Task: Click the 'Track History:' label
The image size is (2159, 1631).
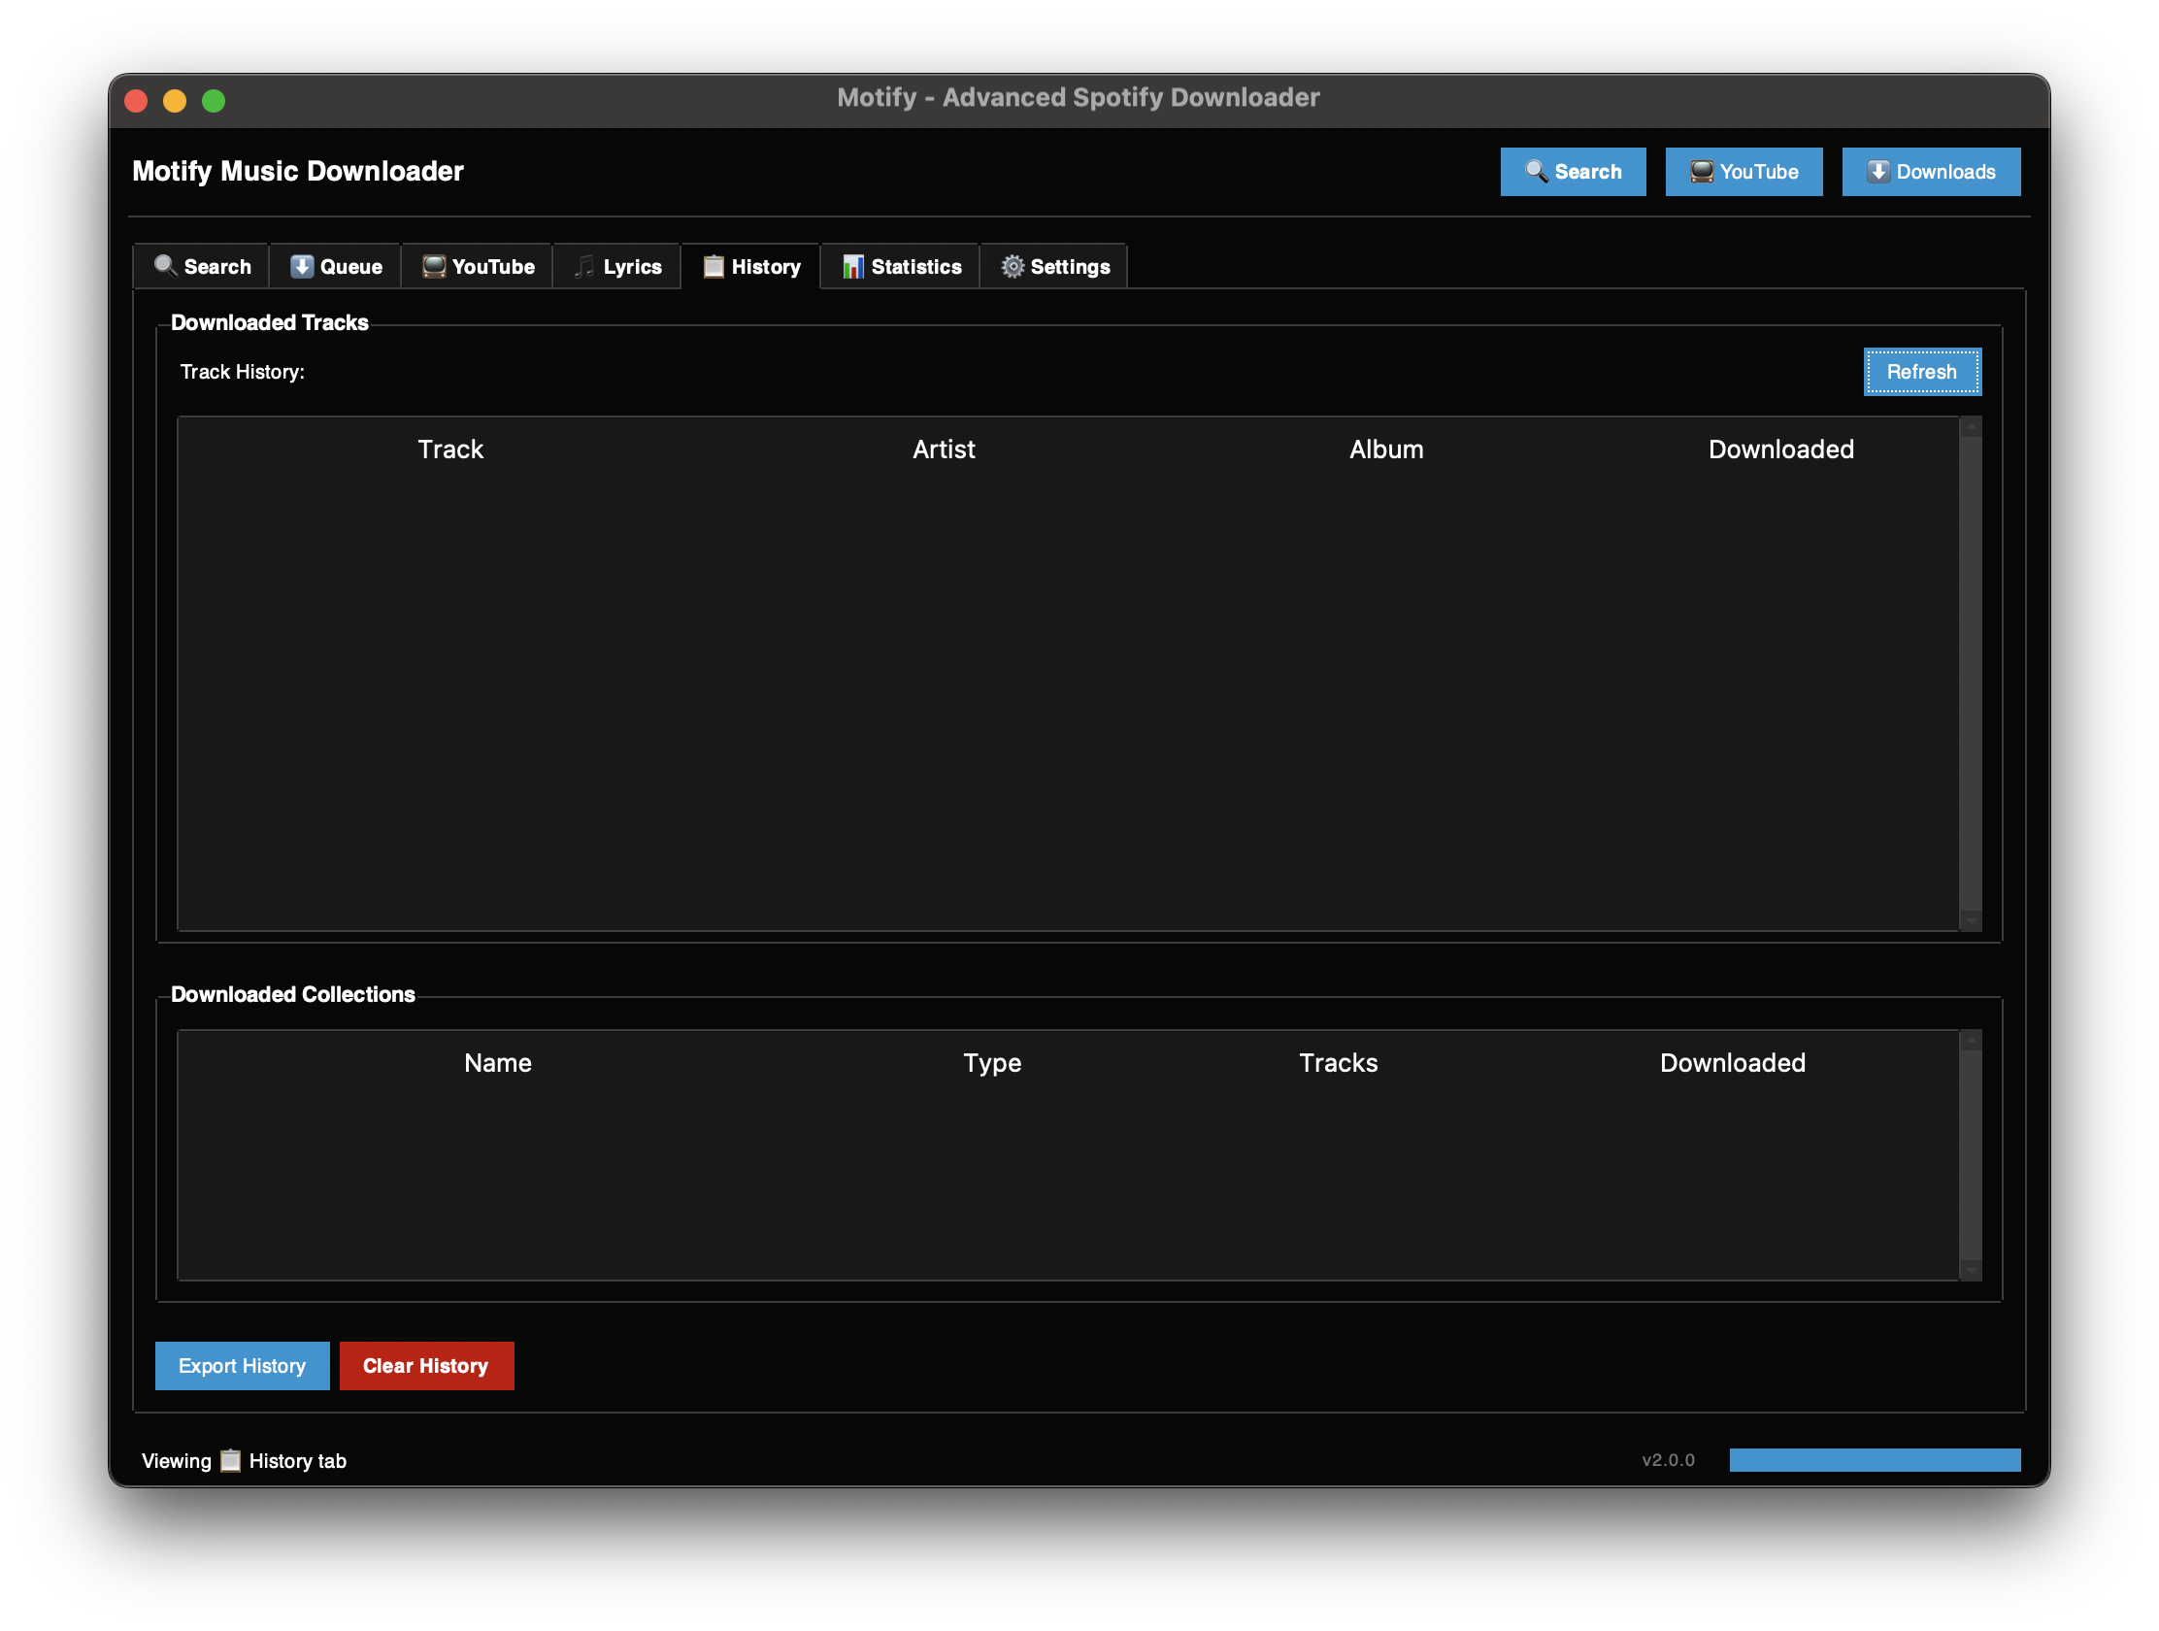Action: coord(242,372)
